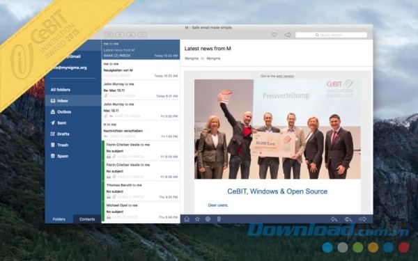
Task: Open the Outbox folder
Action: [x=73, y=112]
